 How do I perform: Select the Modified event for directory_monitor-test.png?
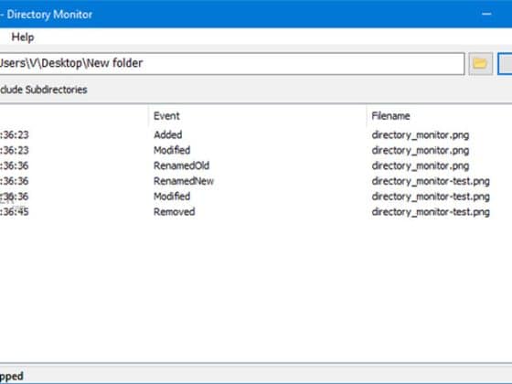point(256,197)
